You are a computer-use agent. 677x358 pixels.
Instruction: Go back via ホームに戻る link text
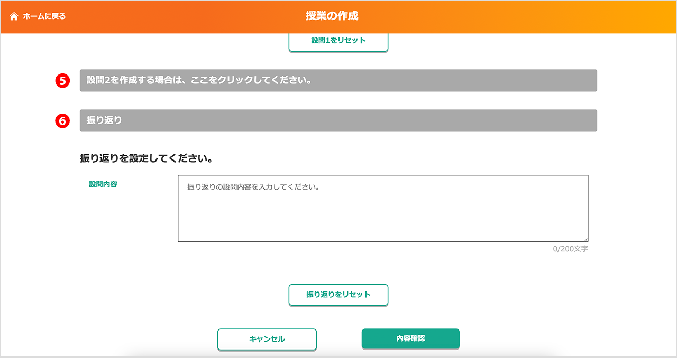coord(44,16)
